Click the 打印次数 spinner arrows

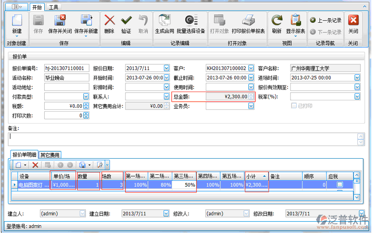[86, 116]
